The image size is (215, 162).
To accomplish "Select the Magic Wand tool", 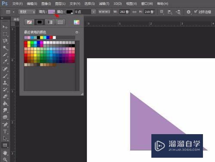I will click(5, 48).
